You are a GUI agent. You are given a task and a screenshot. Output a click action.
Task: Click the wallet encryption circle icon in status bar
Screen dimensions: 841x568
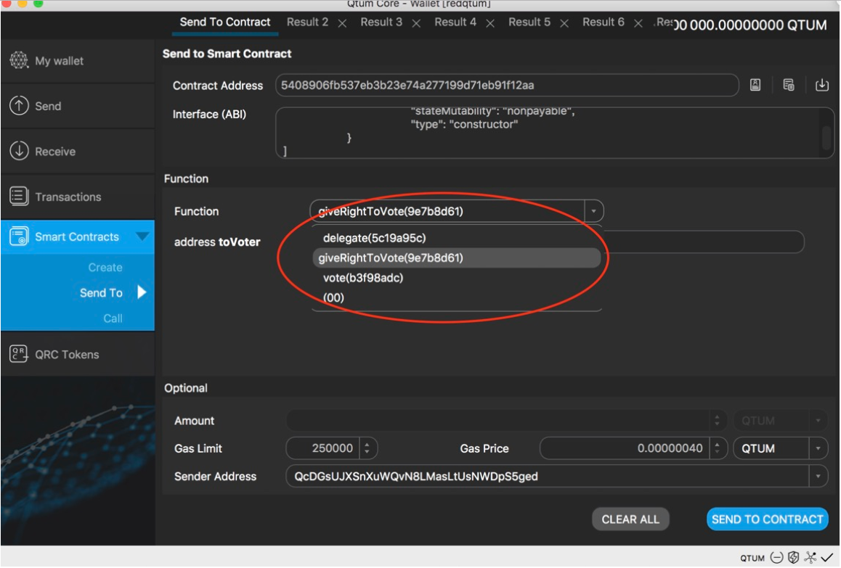coord(776,558)
